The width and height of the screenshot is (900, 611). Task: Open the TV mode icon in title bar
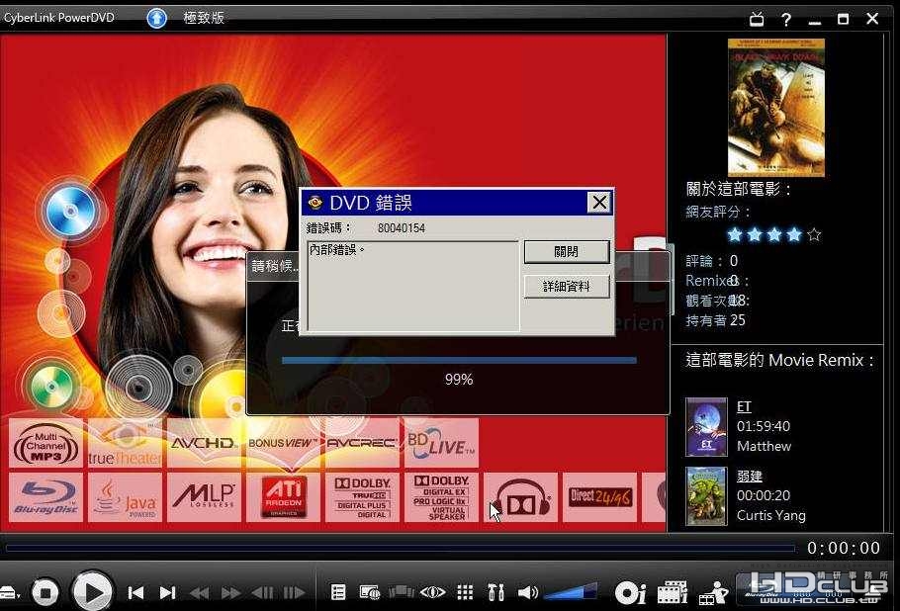tap(757, 19)
